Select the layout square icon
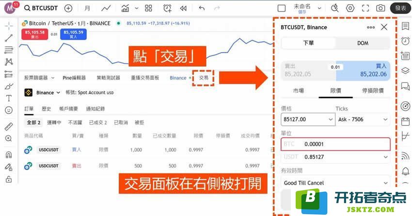The image size is (412, 216). click(282, 8)
